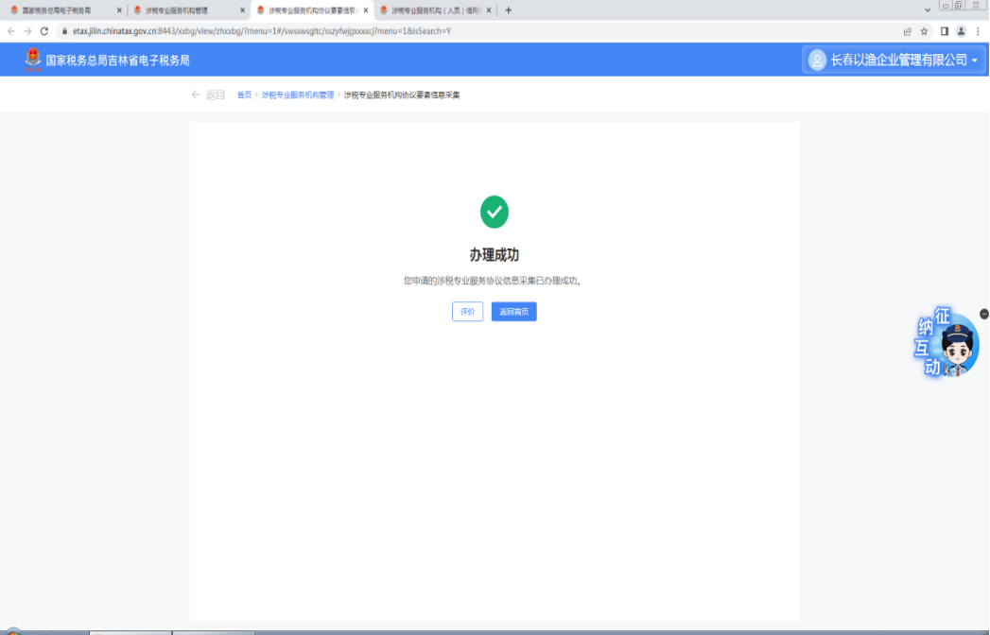Reload the page with the refresh icon
The height and width of the screenshot is (635, 990).
(44, 31)
